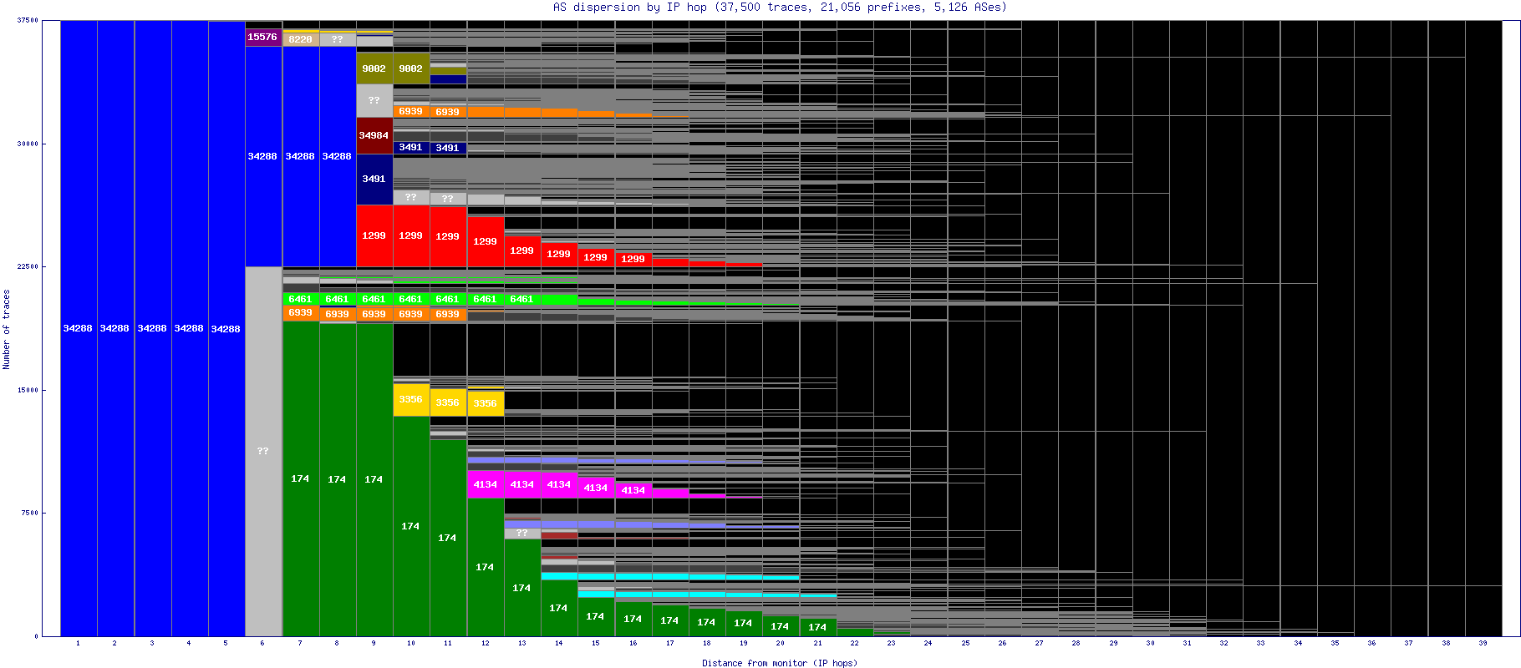Image resolution: width=1521 pixels, height=668 pixels.
Task: Click the large gray '??' block at hop 6
Action: pyautogui.click(x=263, y=451)
